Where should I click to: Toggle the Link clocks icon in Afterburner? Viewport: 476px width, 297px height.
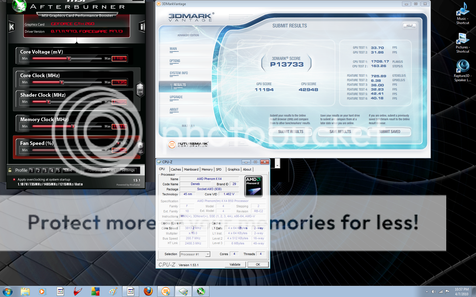point(140,90)
